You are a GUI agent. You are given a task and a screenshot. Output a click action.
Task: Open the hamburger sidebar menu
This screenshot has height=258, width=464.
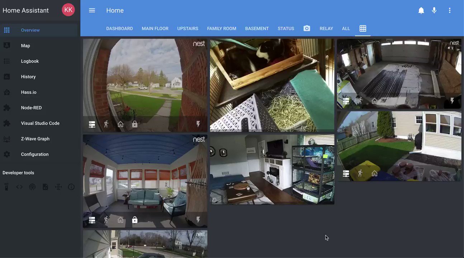(x=92, y=10)
